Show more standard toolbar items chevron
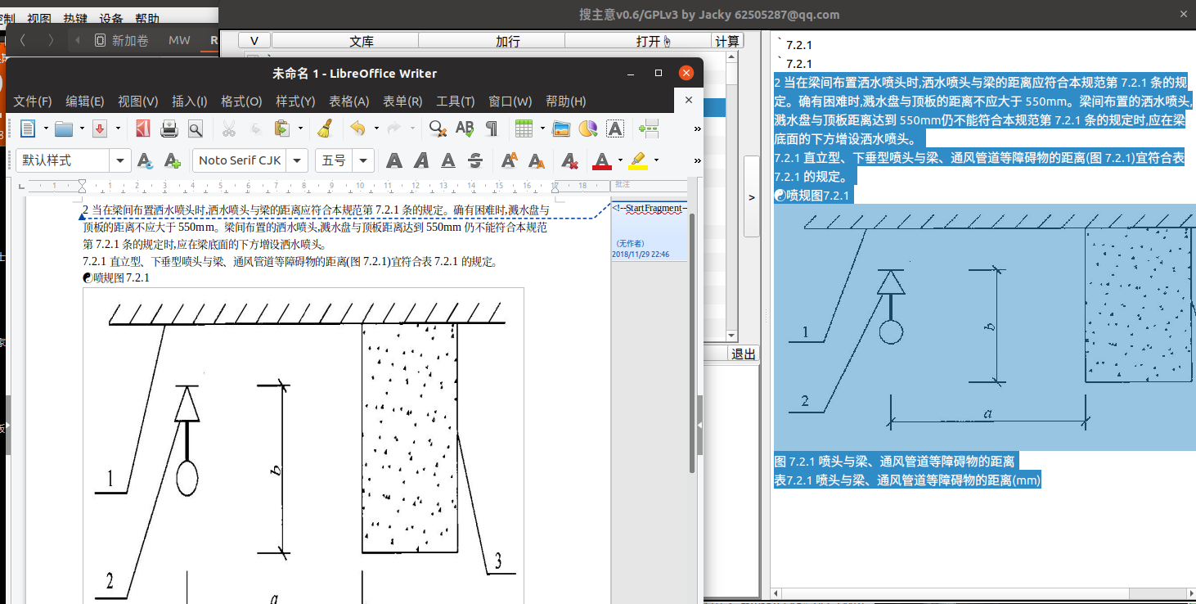This screenshot has width=1196, height=604. point(697,128)
